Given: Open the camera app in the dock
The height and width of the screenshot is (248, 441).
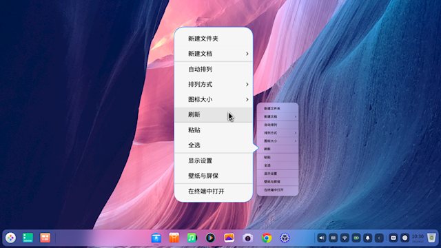Looking at the screenshot, I should pos(248,238).
